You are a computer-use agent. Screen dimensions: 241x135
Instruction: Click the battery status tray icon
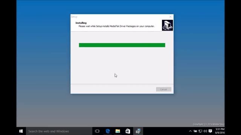[195, 131]
